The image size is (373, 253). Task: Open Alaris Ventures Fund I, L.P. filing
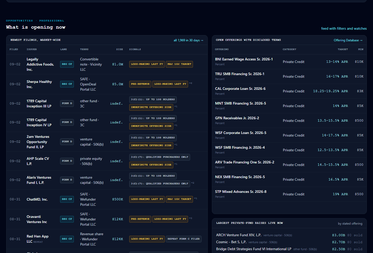39,180
